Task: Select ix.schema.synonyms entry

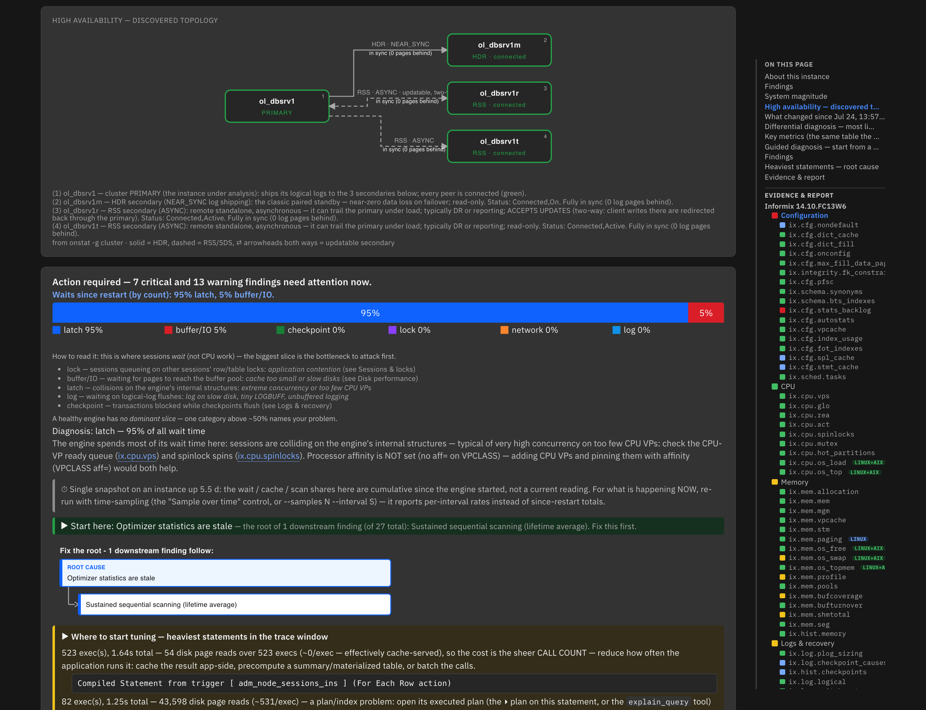Action: [x=825, y=292]
